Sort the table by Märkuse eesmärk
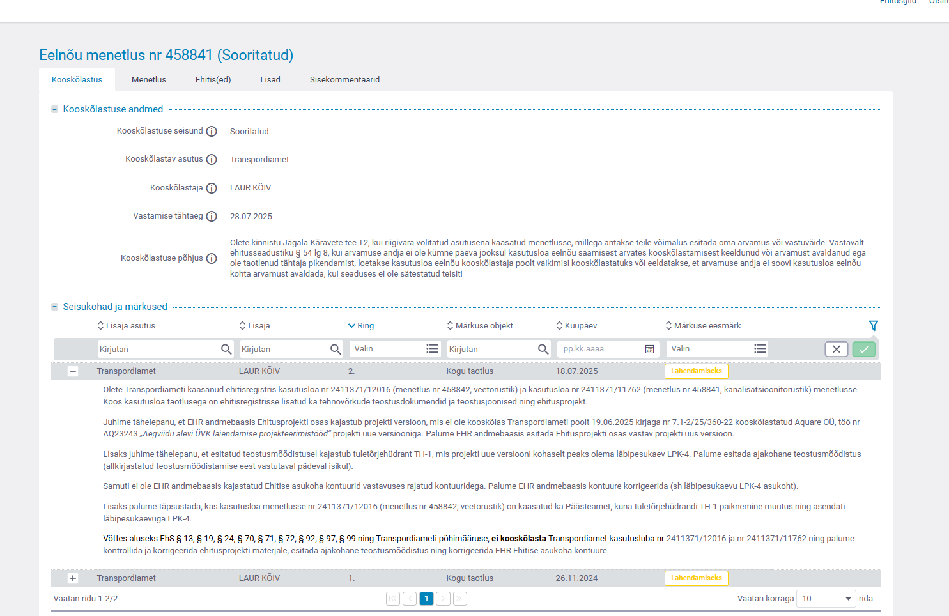This screenshot has width=949, height=616. [704, 326]
